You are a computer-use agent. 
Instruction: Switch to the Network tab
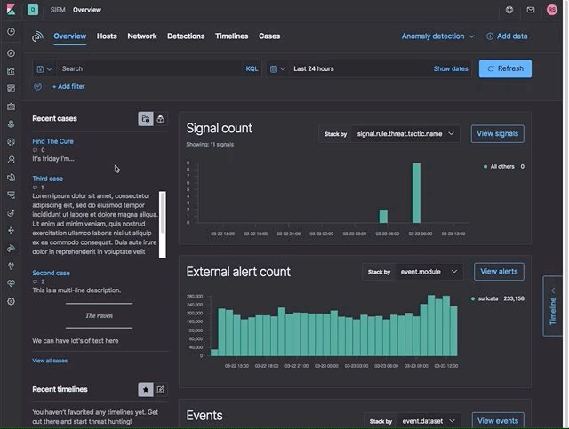tap(142, 36)
